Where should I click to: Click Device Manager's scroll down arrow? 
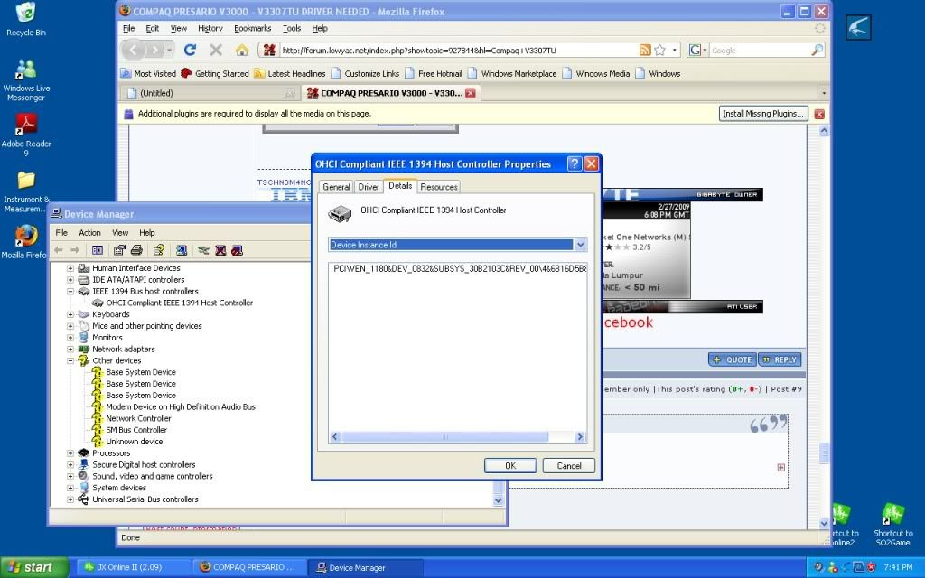[498, 500]
